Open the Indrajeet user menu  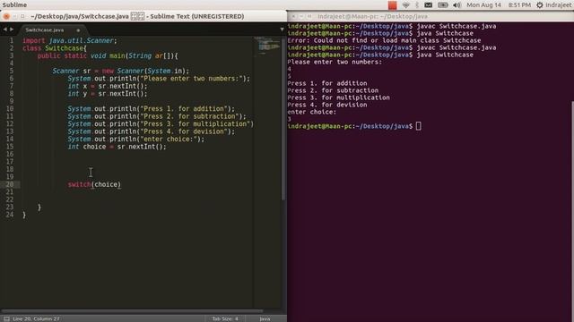pyautogui.click(x=558, y=5)
